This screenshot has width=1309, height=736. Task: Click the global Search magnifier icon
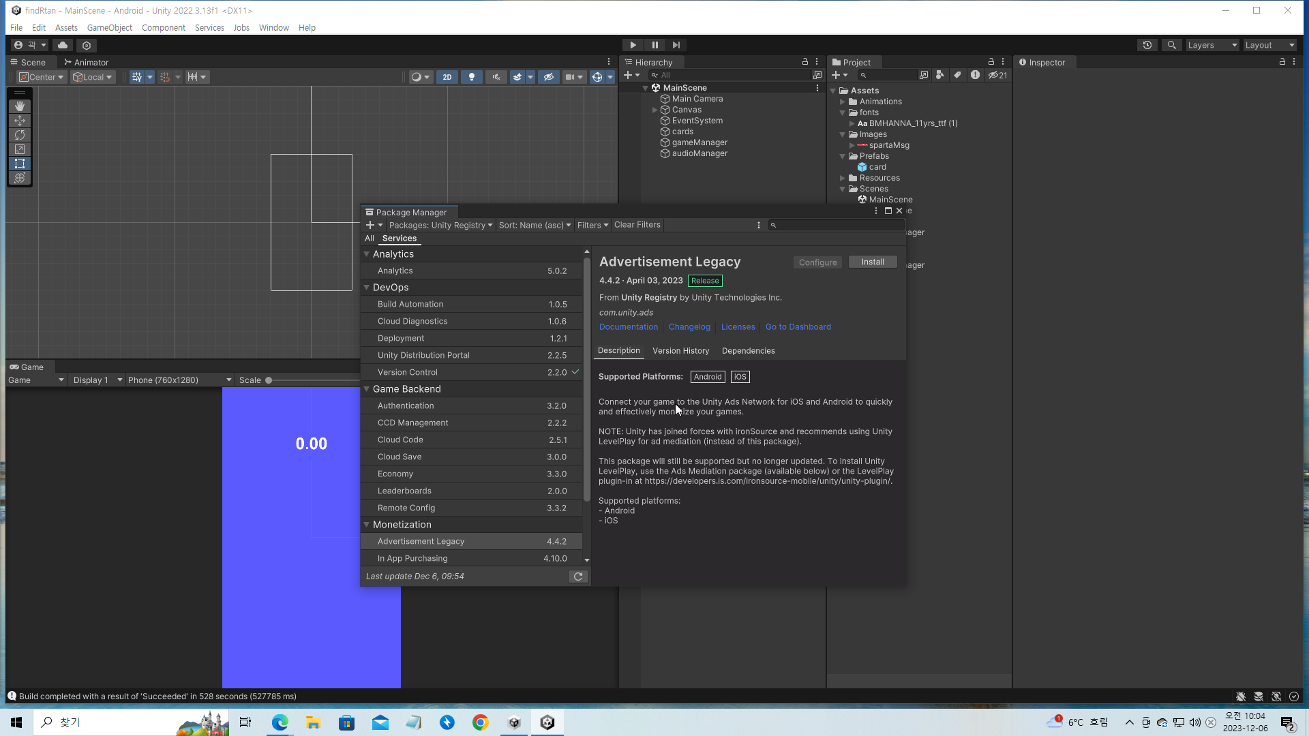pos(1171,45)
